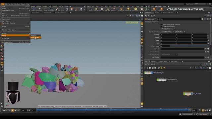The width and height of the screenshot is (212, 119).
Task: Add an Environment Light from shelf
Action: (135, 9)
